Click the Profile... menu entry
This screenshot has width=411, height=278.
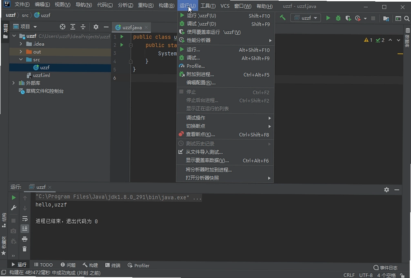[225, 66]
